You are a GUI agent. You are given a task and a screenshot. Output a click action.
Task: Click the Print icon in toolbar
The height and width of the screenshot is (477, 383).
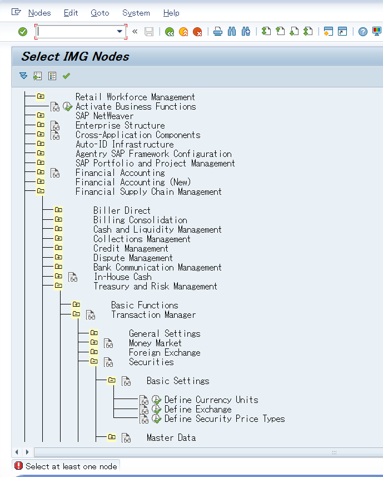click(218, 31)
